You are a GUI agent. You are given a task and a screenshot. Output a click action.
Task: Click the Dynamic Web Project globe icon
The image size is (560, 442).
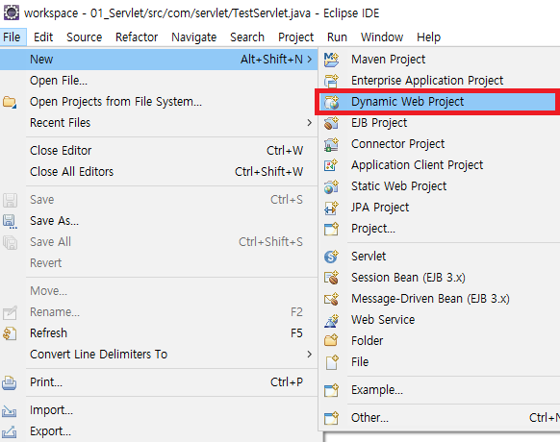pos(331,102)
